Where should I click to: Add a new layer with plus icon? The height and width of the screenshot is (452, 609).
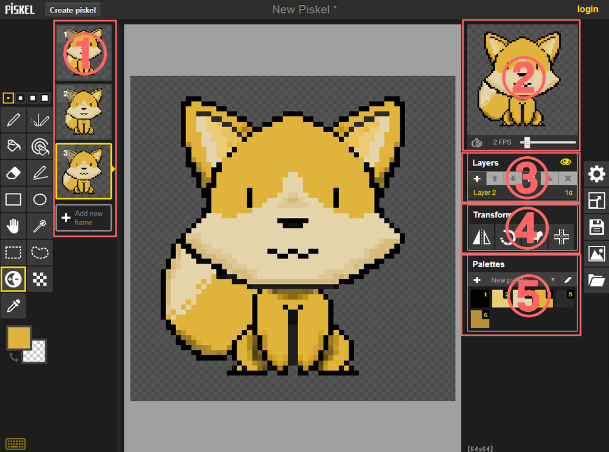477,178
